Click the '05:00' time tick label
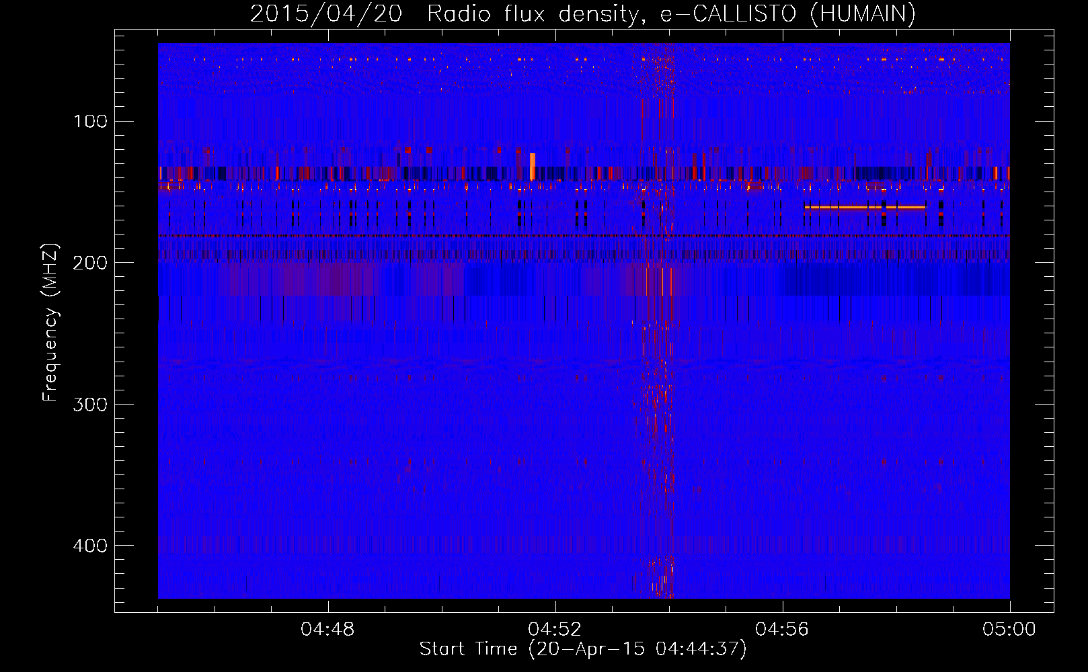This screenshot has width=1088, height=672. tap(1009, 630)
